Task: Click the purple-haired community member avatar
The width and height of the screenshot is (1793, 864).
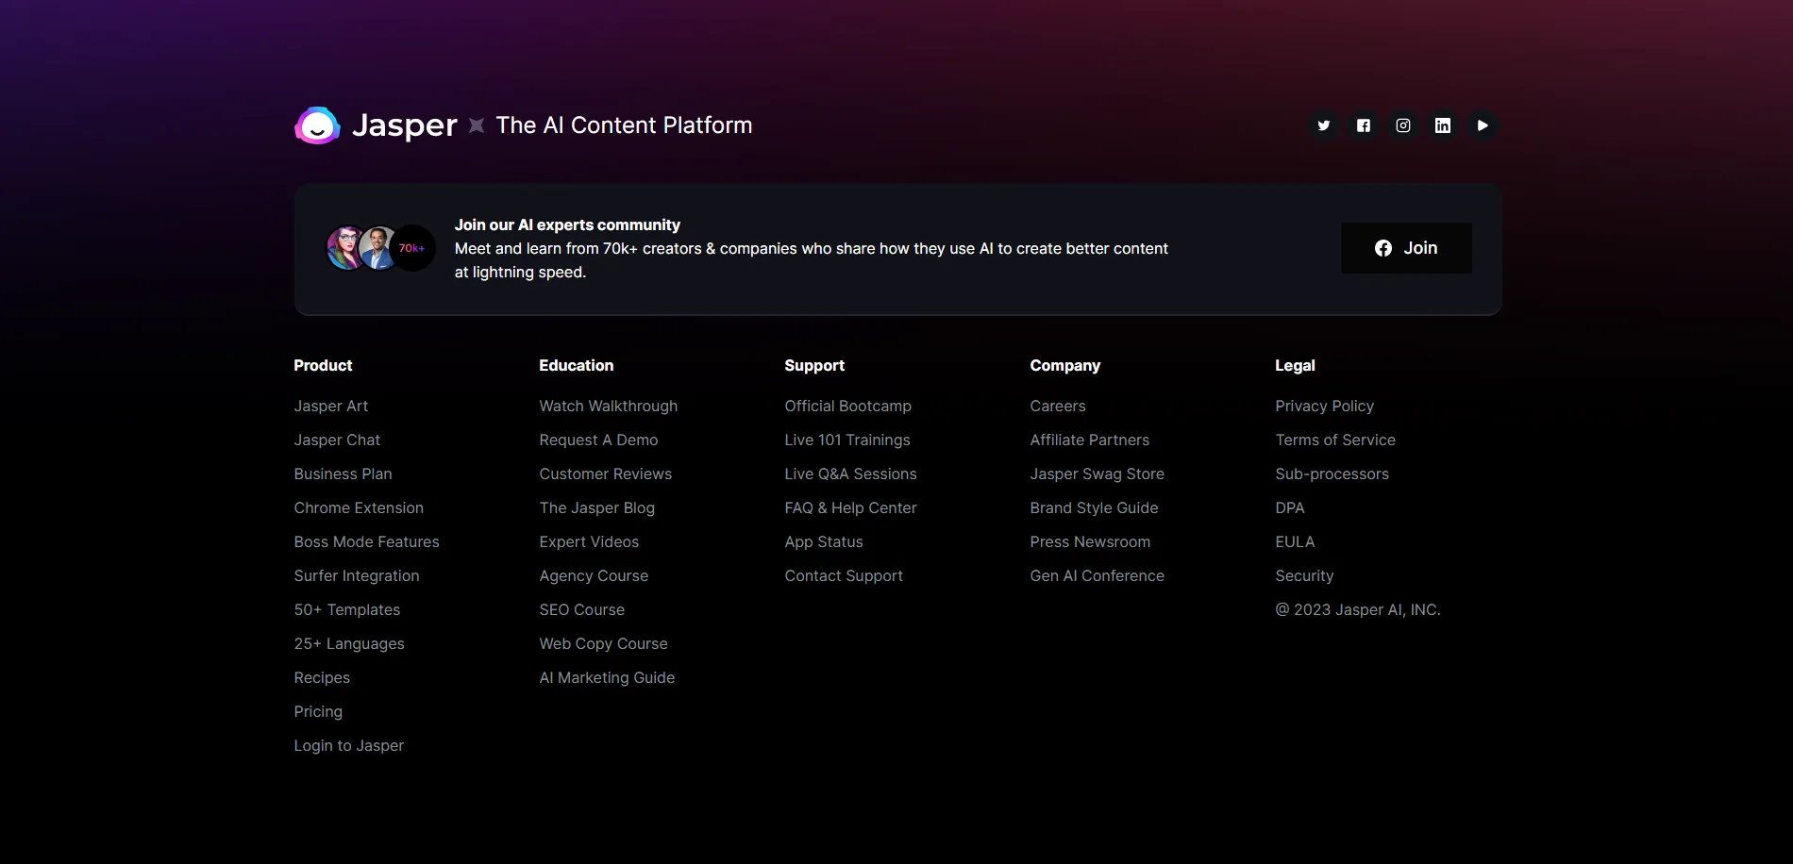Action: click(346, 248)
